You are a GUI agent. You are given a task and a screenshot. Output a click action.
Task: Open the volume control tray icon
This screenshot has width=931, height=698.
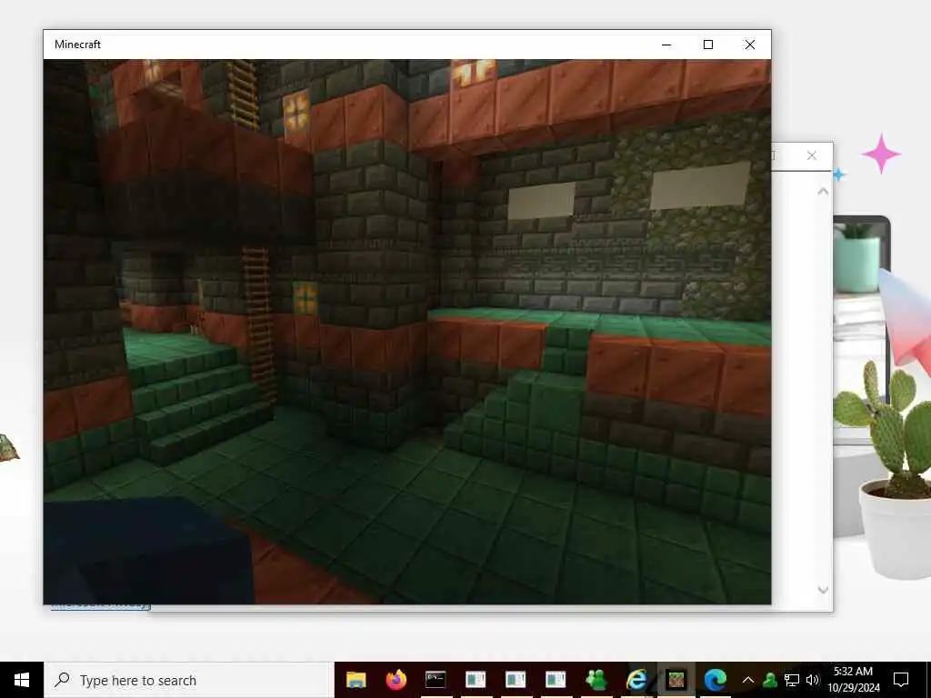(812, 680)
